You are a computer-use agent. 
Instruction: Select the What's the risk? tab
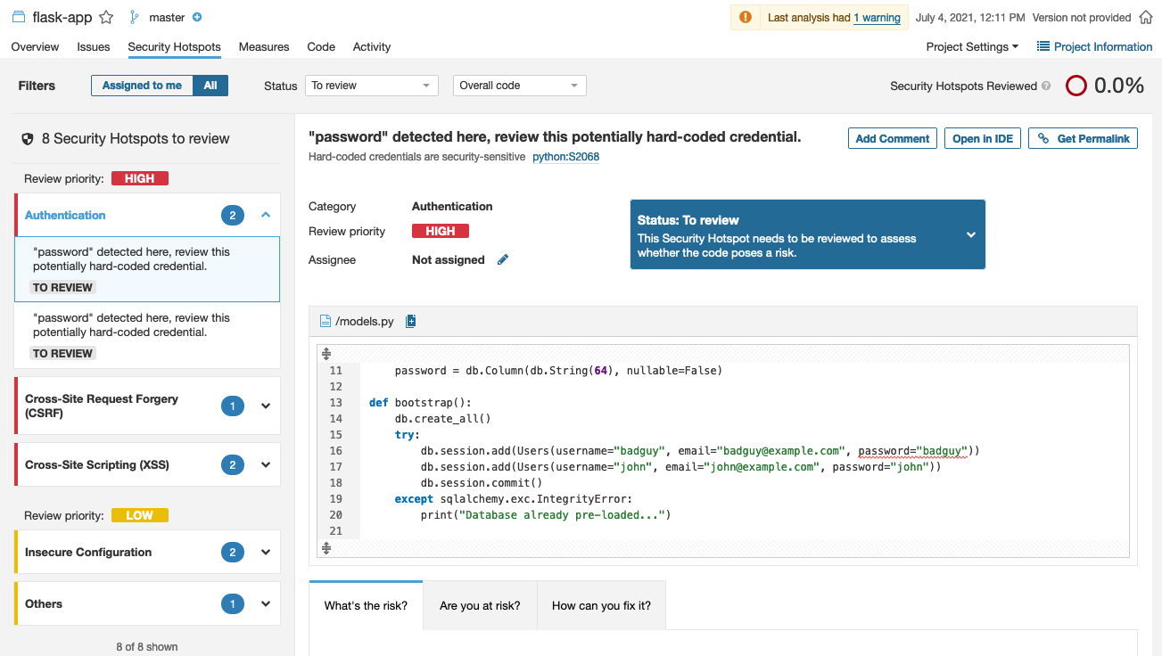tap(366, 605)
